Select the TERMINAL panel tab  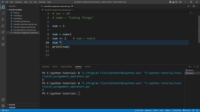pyautogui.click(x=78, y=67)
